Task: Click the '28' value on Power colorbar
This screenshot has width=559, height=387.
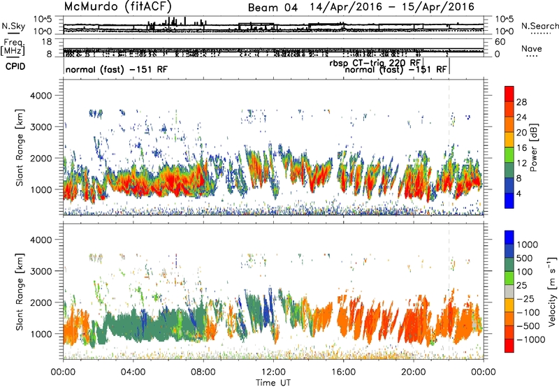Action: tap(521, 102)
